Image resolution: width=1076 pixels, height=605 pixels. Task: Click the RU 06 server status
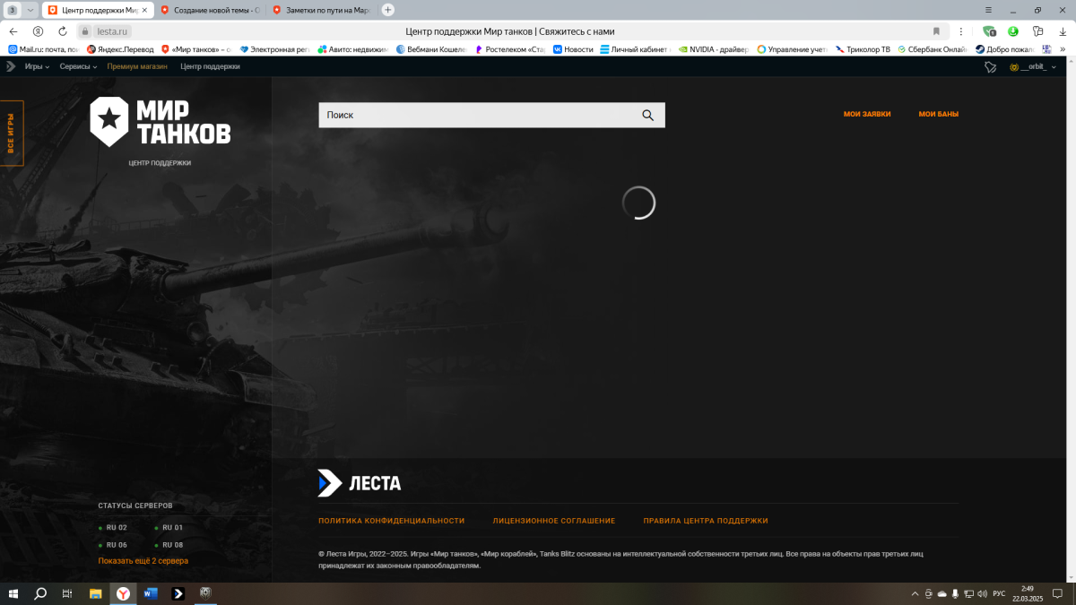tap(113, 545)
